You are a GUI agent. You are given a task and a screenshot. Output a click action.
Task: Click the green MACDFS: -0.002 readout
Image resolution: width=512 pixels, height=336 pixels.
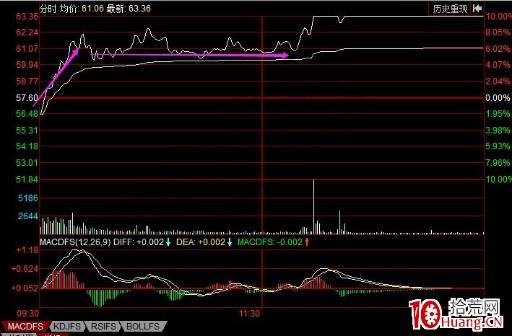tap(270, 242)
